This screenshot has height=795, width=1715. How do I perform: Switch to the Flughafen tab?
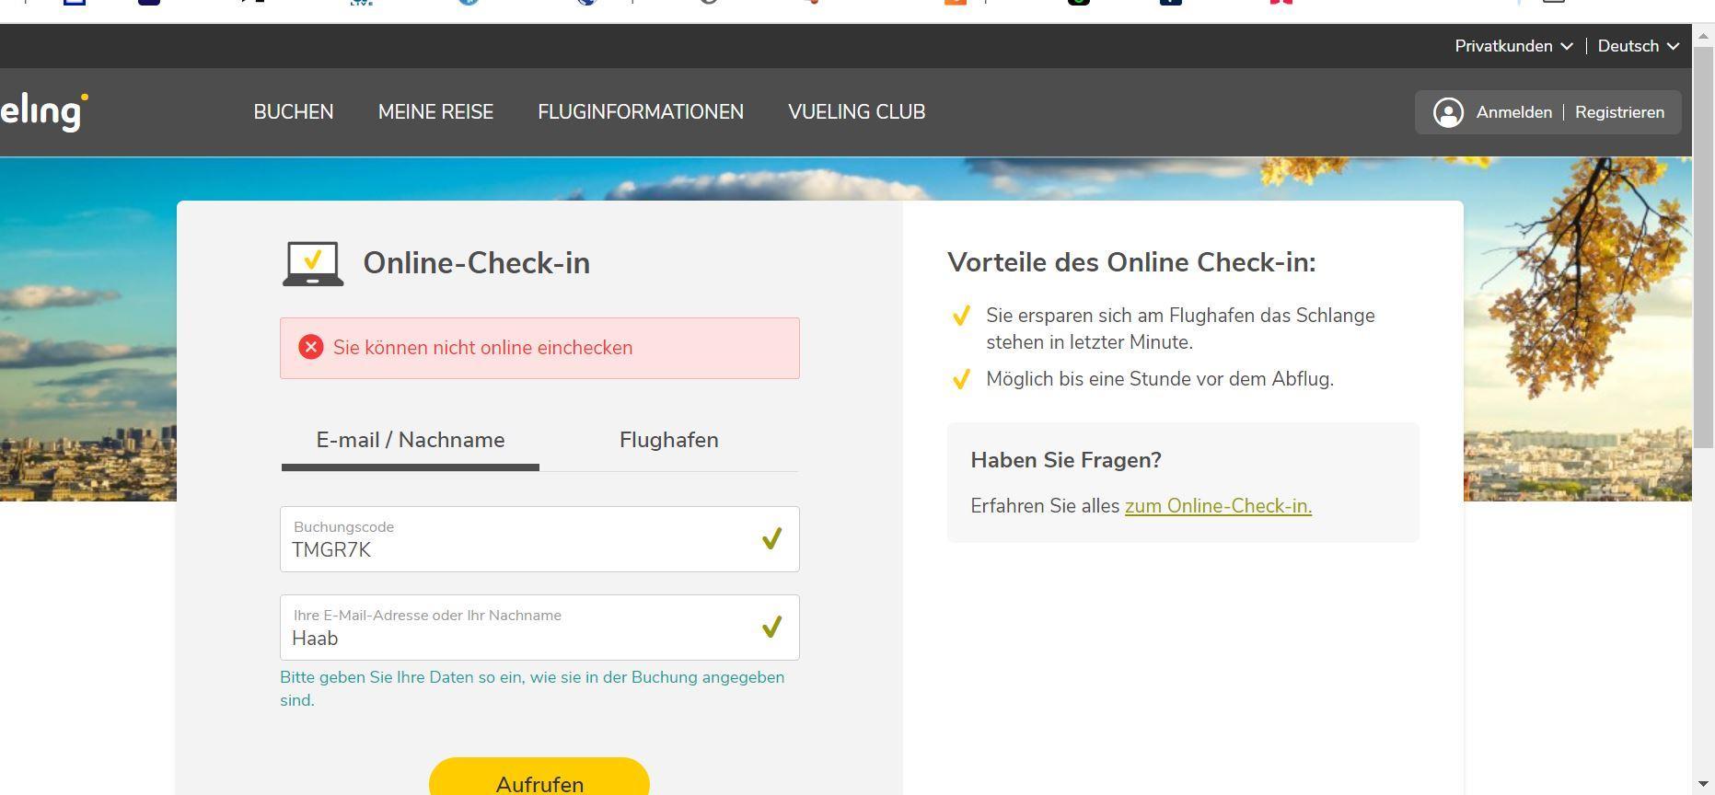coord(669,441)
